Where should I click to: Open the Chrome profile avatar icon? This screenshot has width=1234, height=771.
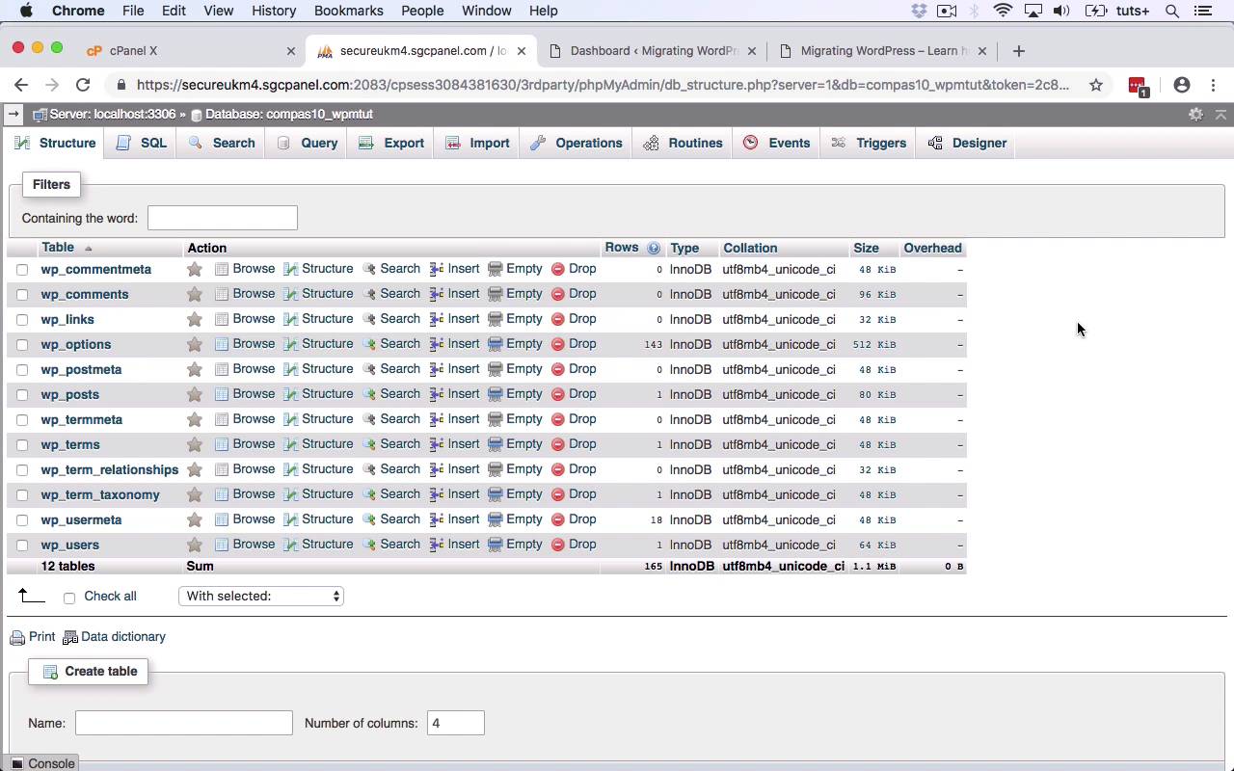(x=1182, y=85)
